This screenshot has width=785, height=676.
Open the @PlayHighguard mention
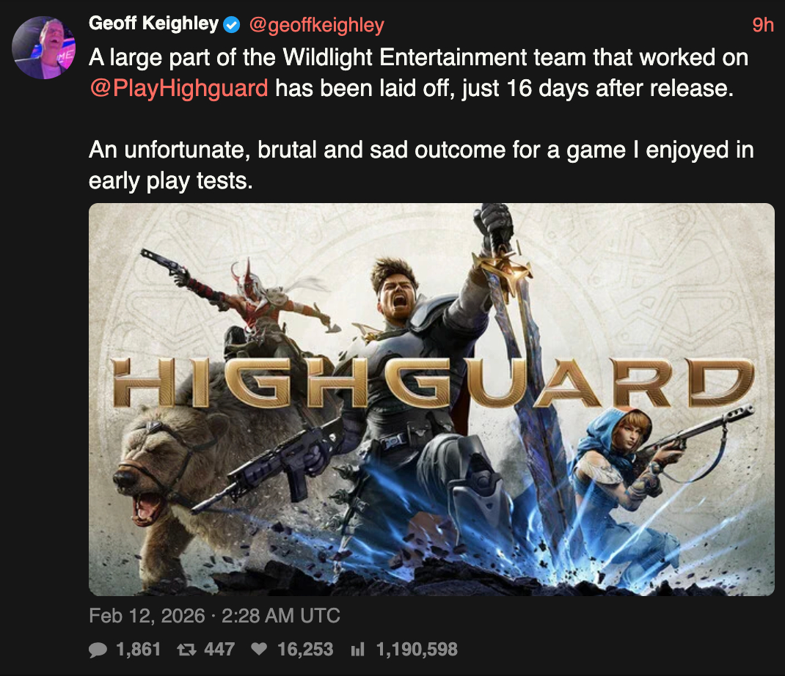(x=179, y=88)
